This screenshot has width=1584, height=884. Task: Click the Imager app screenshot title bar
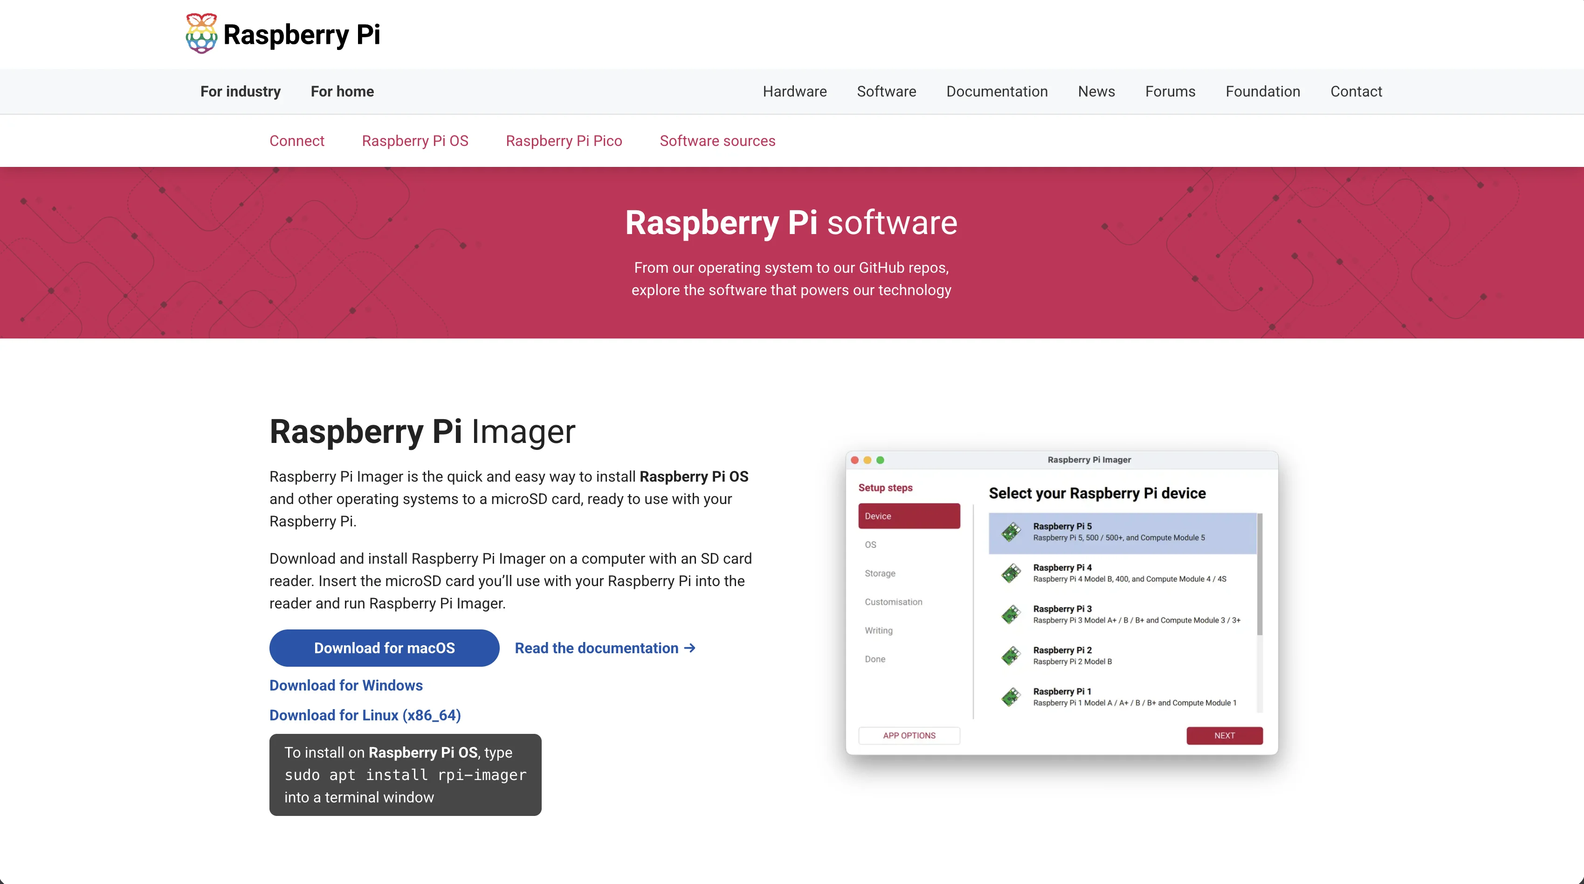[1062, 460]
